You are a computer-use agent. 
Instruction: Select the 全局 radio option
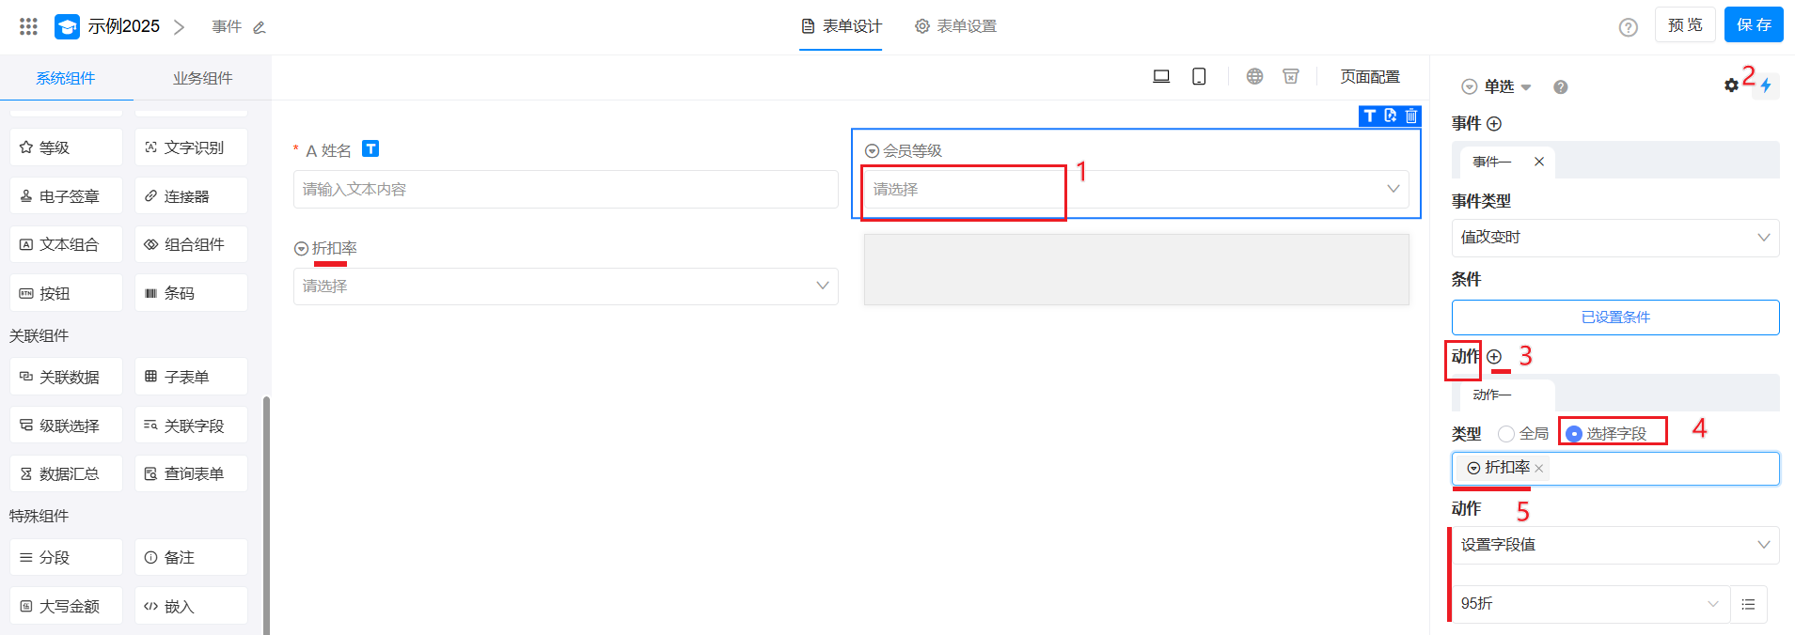(1506, 433)
